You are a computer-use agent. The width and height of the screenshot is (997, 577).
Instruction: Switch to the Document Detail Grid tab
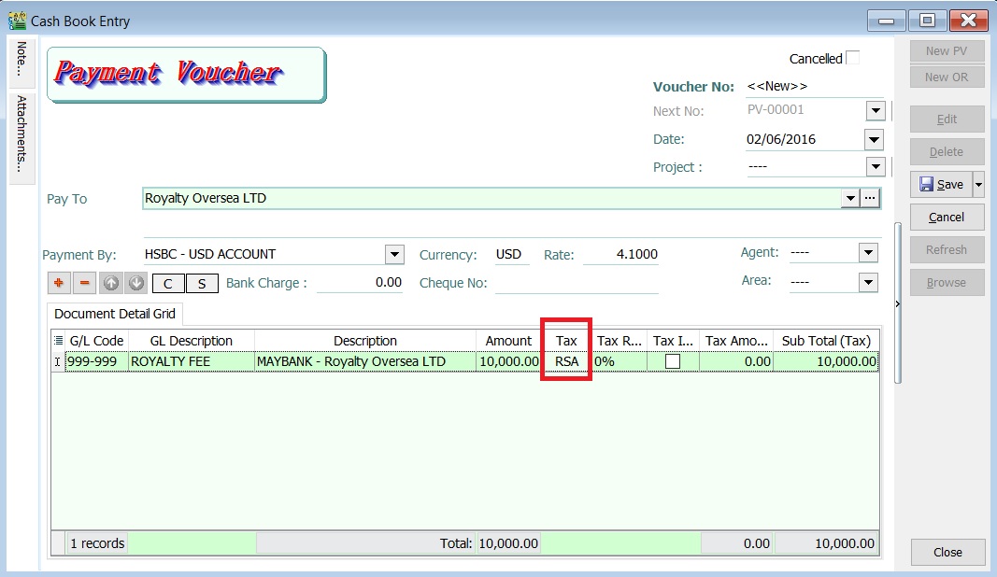tap(113, 314)
